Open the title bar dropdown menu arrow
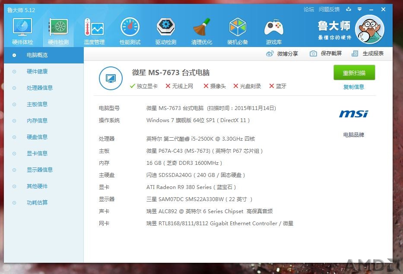The height and width of the screenshot is (274, 403). pos(359,9)
